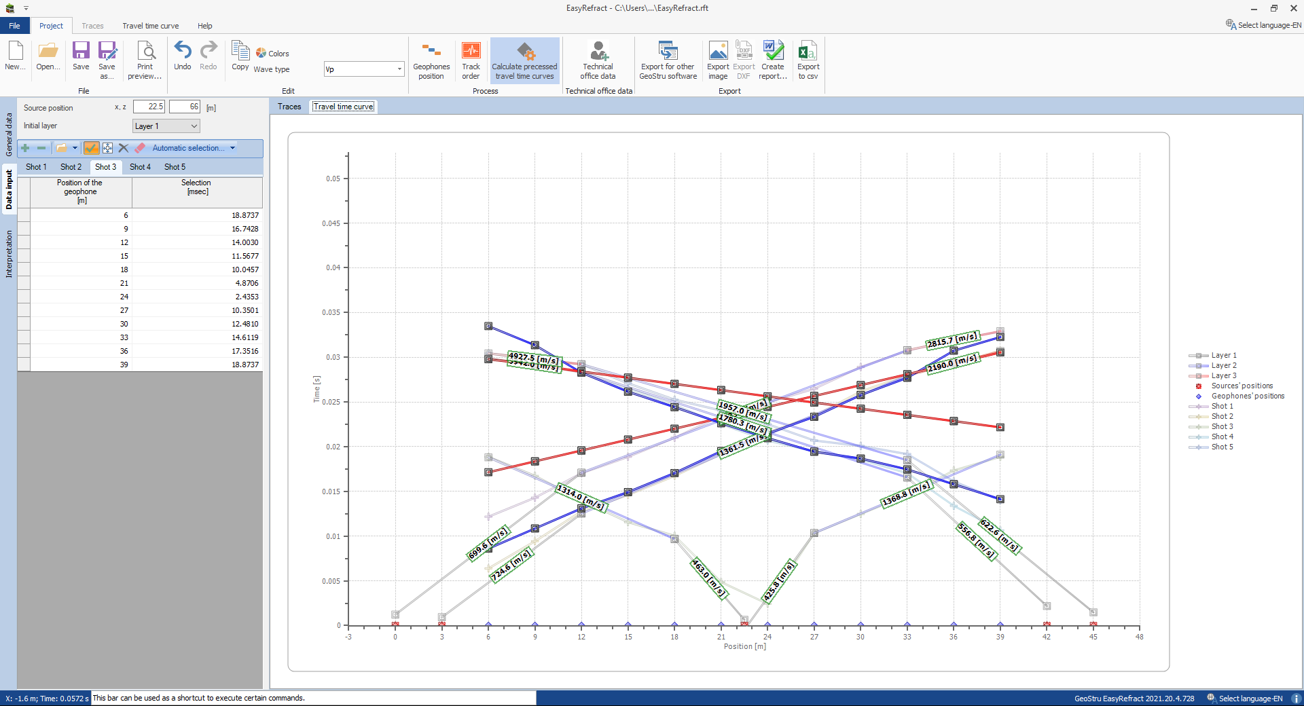This screenshot has width=1304, height=706.
Task: Export for other GeoStru software
Action: click(x=668, y=60)
